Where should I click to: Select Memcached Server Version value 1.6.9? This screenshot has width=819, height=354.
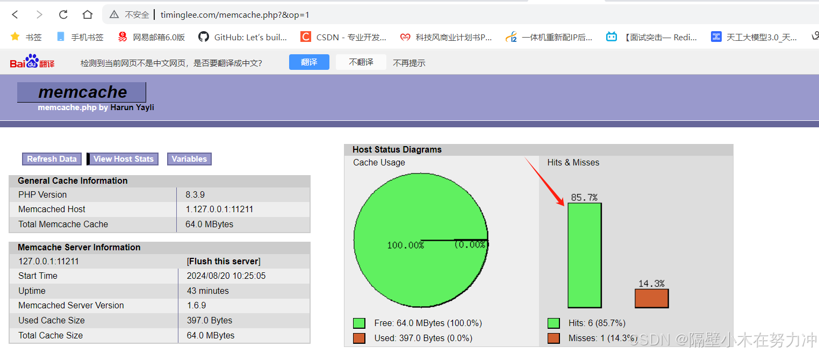click(196, 305)
